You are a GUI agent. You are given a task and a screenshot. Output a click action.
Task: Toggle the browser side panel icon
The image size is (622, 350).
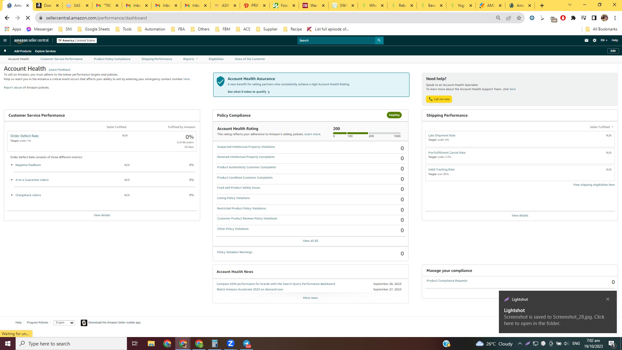pos(594,18)
